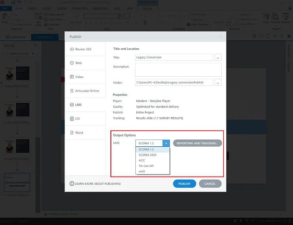Click the Save icon in quick access
The width and height of the screenshot is (293, 225).
pos(13,2)
